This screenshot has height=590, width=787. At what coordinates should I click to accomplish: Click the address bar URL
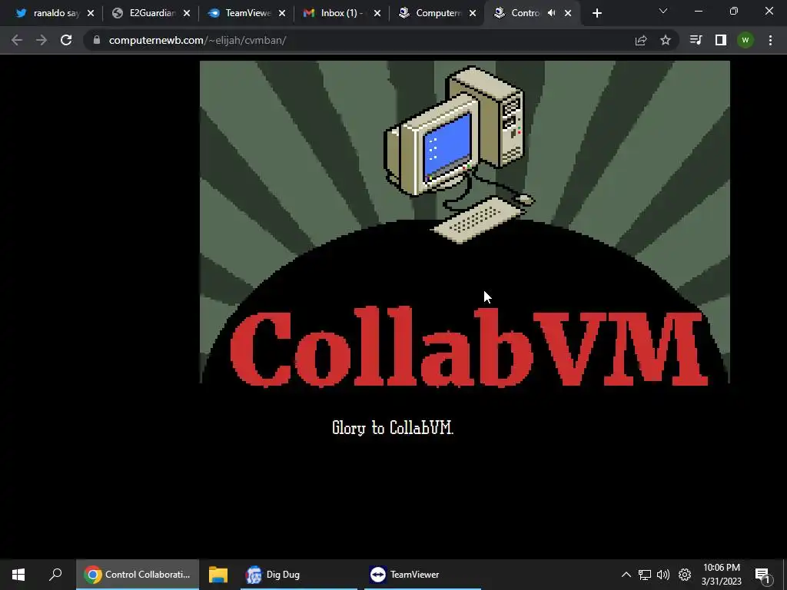(198, 40)
